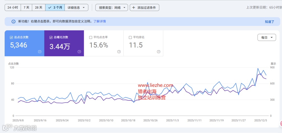Click the 上次更新日期 text

[264, 8]
